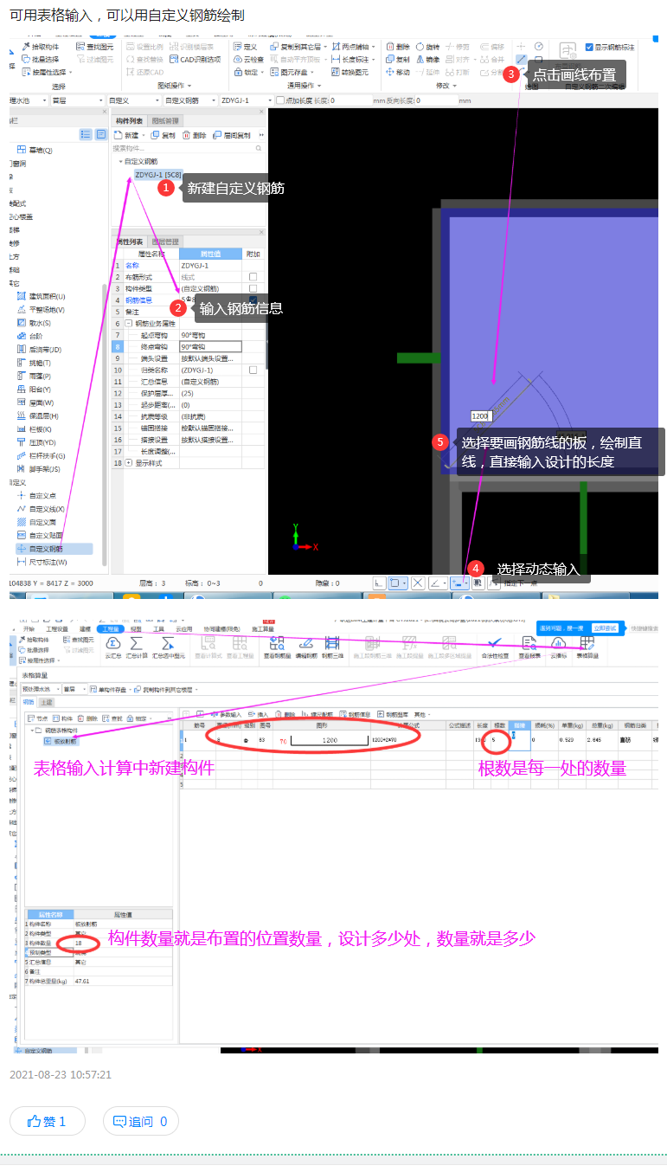
Task: Select 钢筋 tab in 表格算量 panel
Action: click(29, 702)
